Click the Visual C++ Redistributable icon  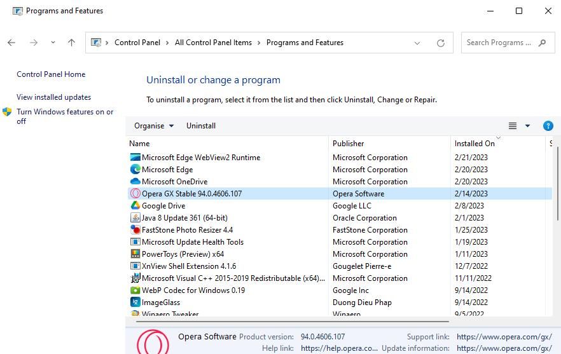click(x=135, y=278)
